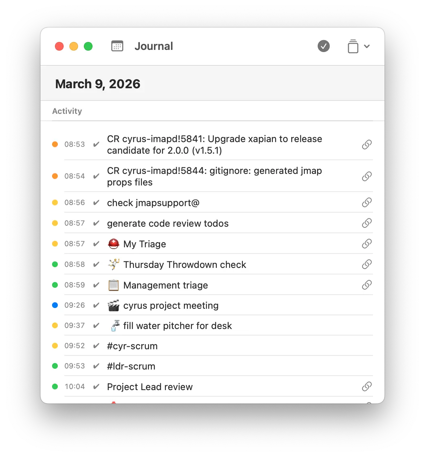Open link icon for xapian upgrade entry
Screen dimensions: 425x457
click(366, 145)
